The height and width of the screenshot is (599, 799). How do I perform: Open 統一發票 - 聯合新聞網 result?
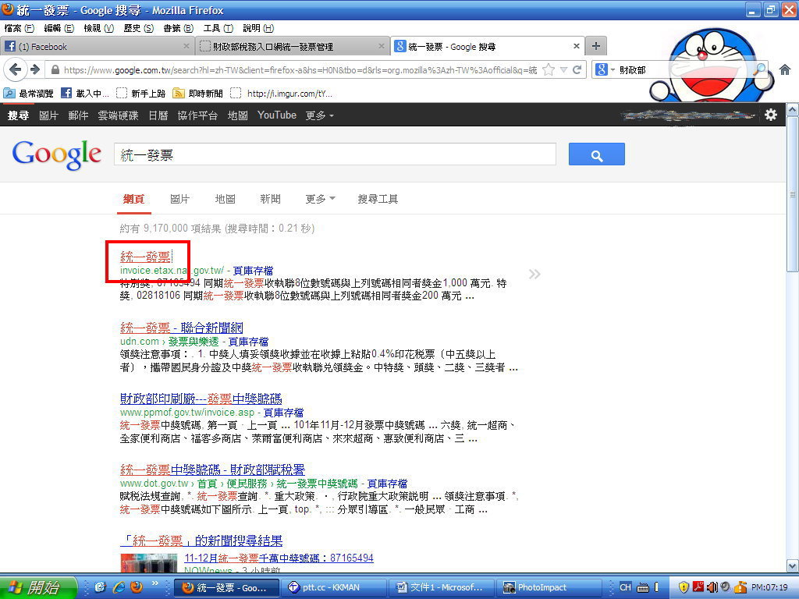click(181, 328)
